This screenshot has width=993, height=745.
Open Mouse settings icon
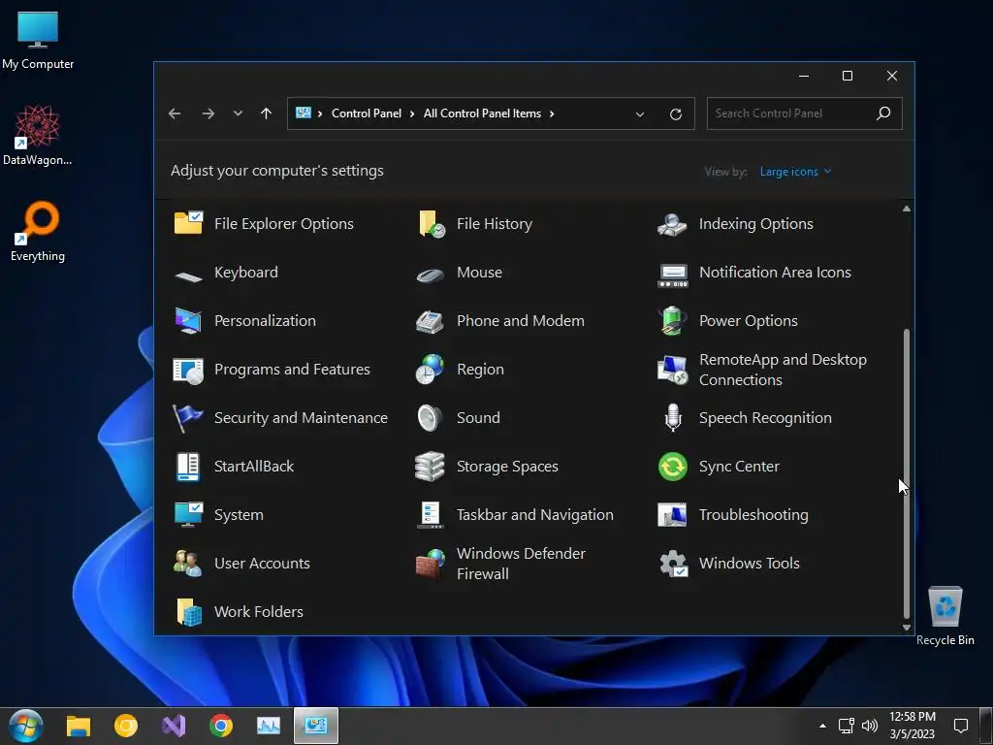pos(432,275)
